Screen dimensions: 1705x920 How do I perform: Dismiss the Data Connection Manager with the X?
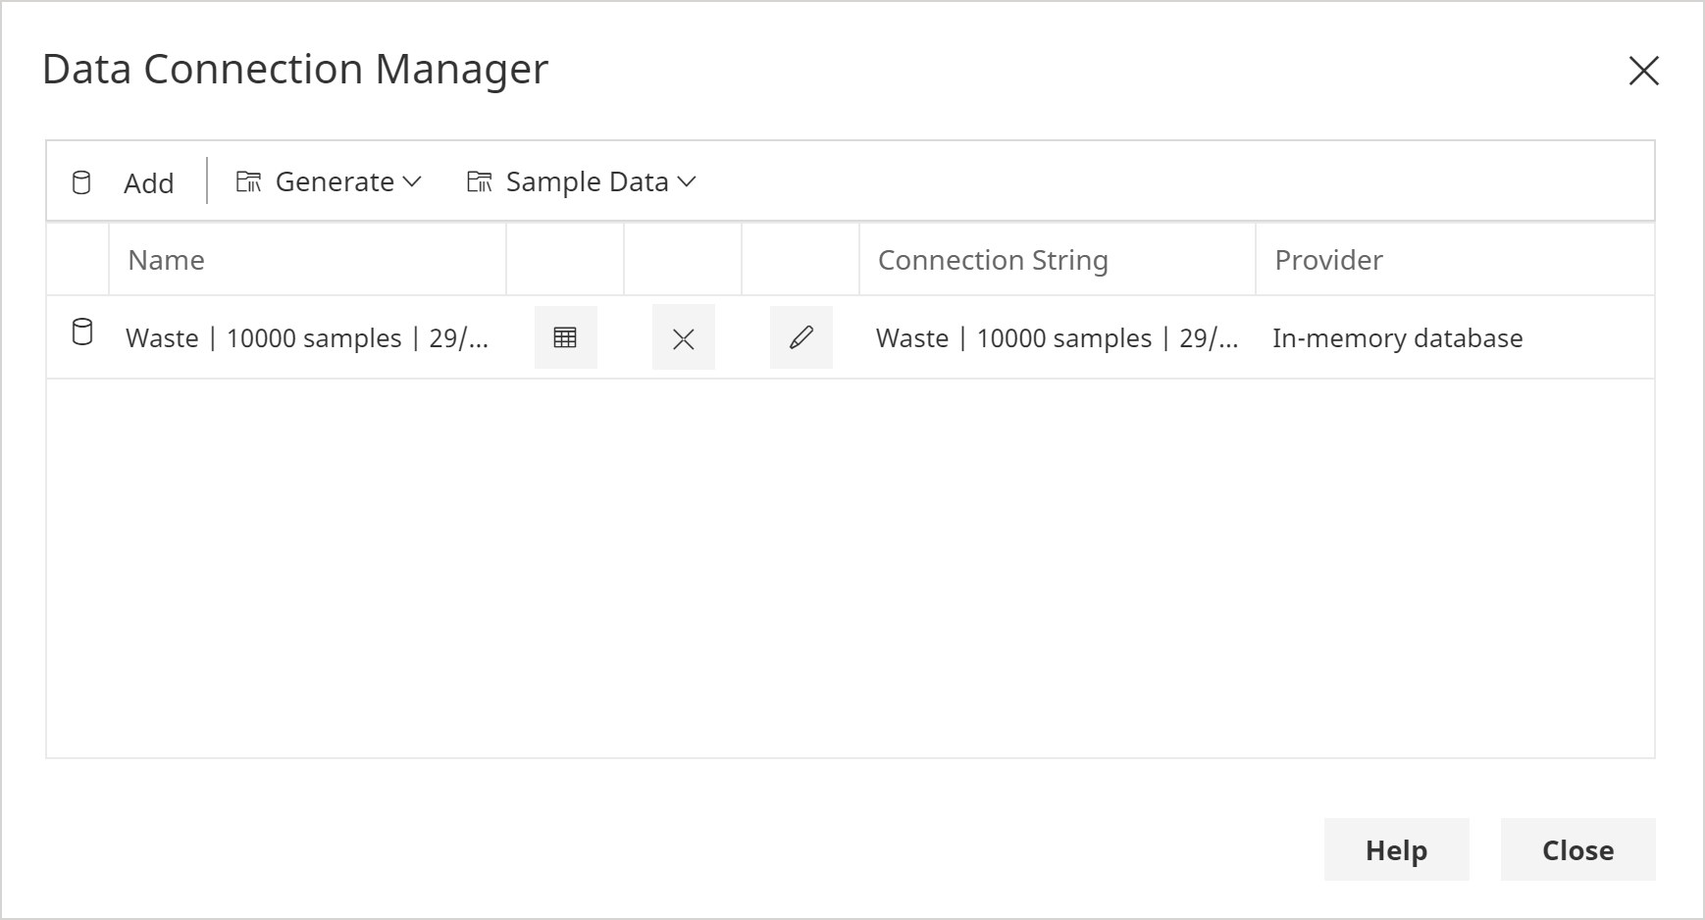tap(1643, 71)
